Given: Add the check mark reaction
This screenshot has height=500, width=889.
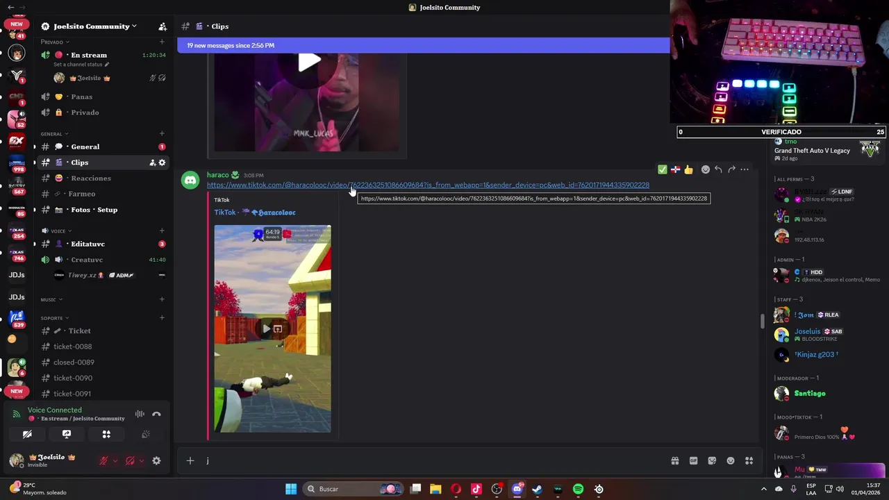Looking at the screenshot, I should click(x=663, y=169).
